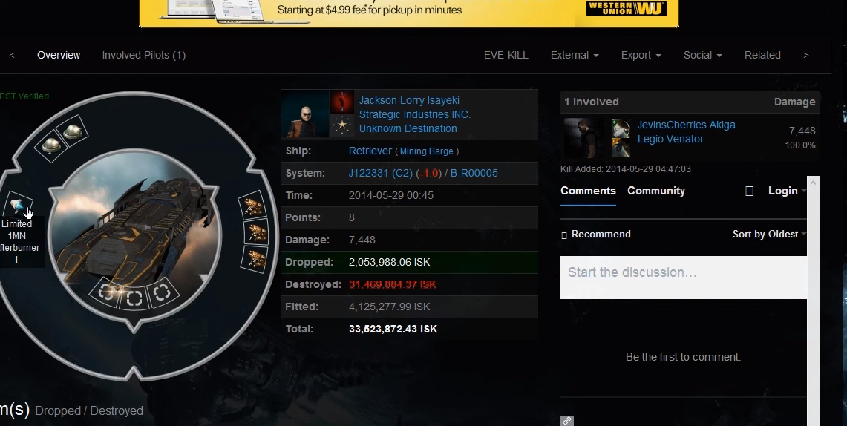Open Unknown Destination alliance link
This screenshot has height=426, width=847.
[408, 128]
